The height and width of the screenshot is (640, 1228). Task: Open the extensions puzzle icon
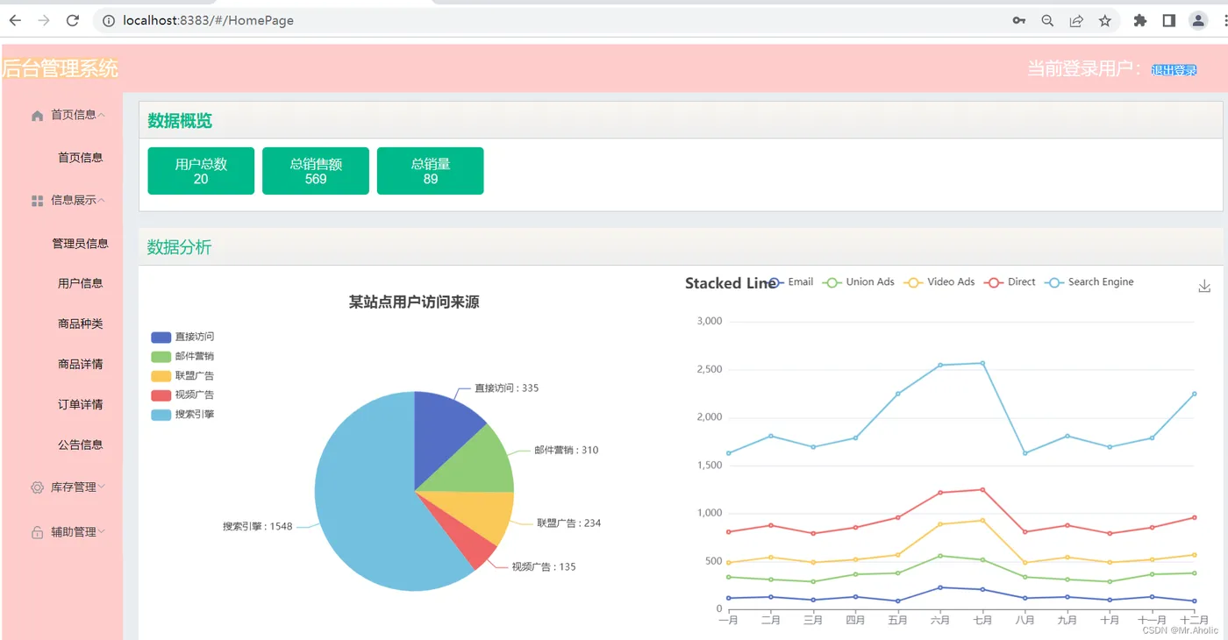coord(1140,20)
